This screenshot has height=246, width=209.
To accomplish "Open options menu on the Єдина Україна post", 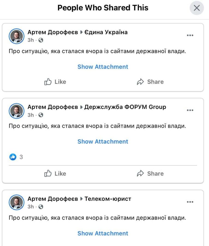I will [x=190, y=35].
